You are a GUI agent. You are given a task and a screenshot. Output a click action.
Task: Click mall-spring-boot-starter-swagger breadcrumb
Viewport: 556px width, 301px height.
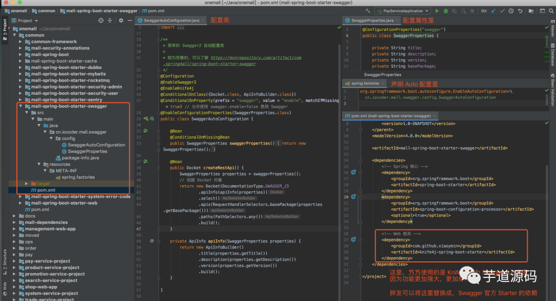(99, 11)
